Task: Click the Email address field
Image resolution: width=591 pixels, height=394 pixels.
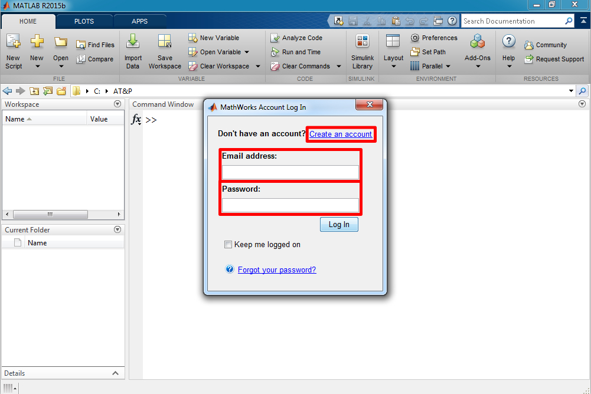Action: [x=290, y=172]
